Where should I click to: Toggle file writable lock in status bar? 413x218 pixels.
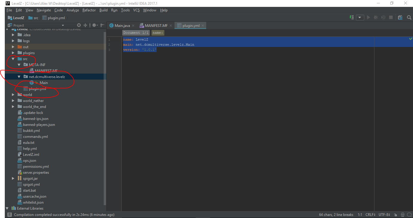pyautogui.click(x=396, y=214)
